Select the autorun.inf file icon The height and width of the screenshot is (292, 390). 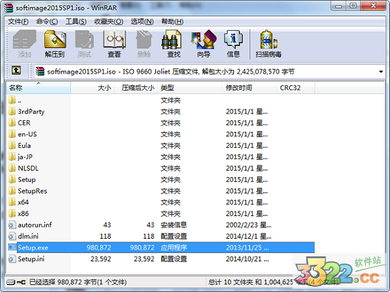[x=12, y=225]
